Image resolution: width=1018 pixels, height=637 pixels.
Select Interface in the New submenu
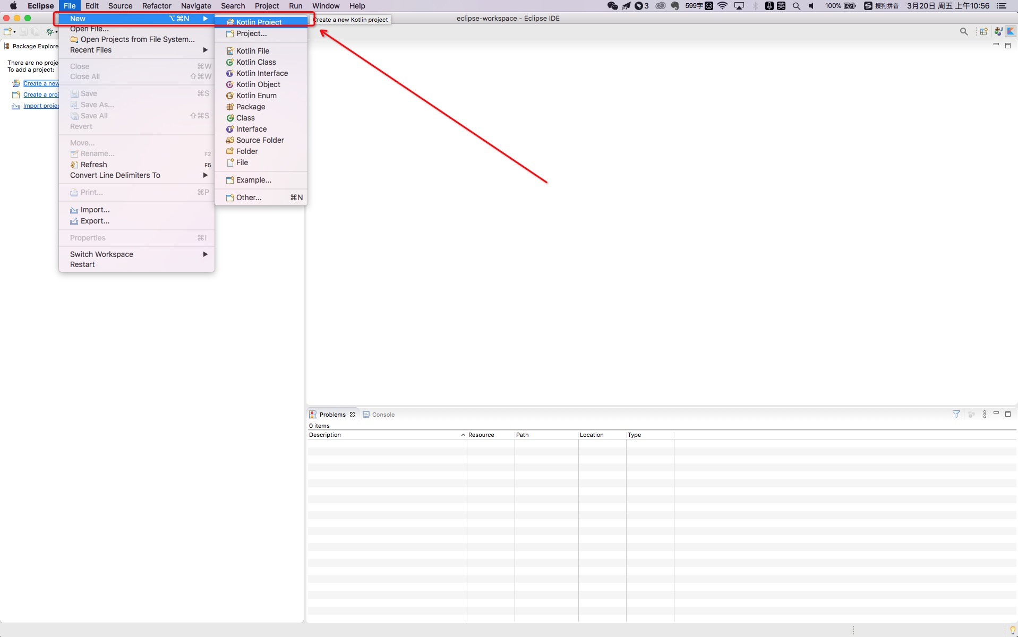tap(261, 129)
